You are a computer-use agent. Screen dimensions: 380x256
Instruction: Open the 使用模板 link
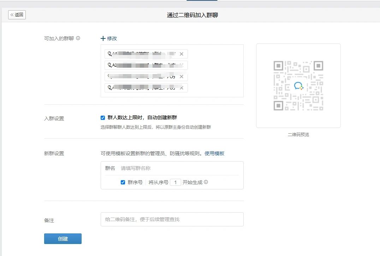(214, 153)
